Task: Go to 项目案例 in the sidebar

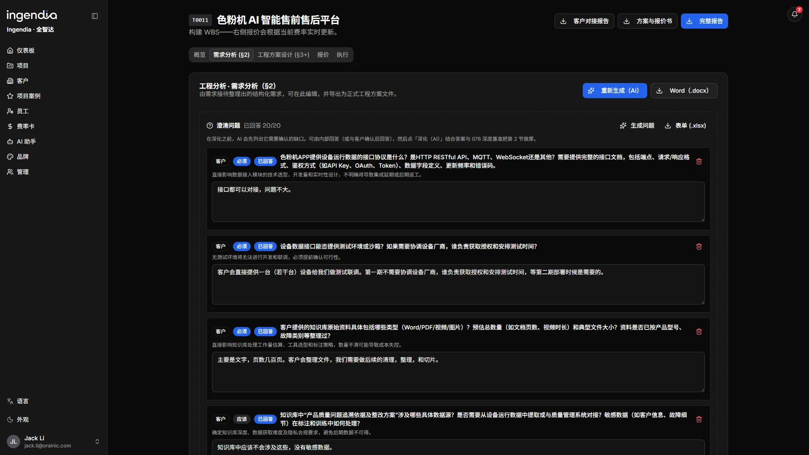Action: [x=54, y=96]
